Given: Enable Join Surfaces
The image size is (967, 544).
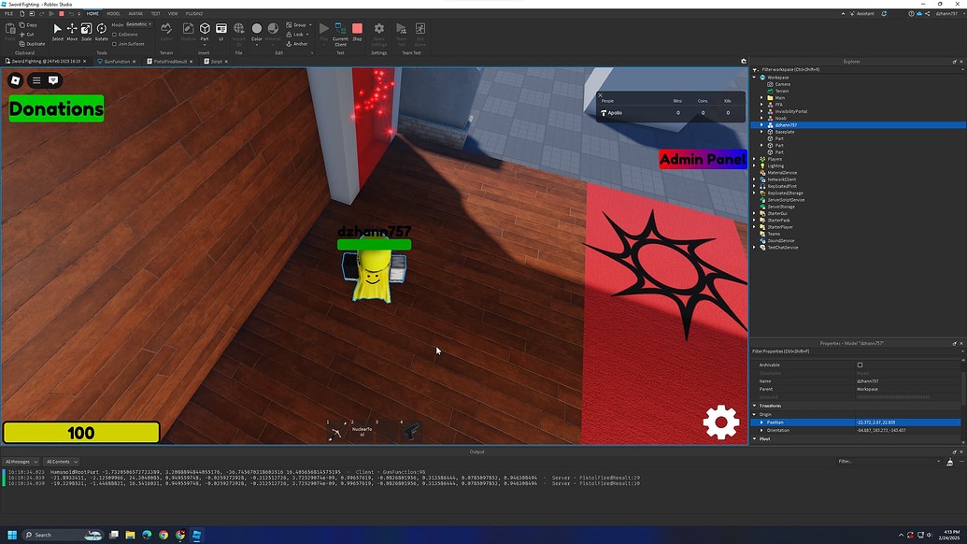Looking at the screenshot, I should 115,44.
